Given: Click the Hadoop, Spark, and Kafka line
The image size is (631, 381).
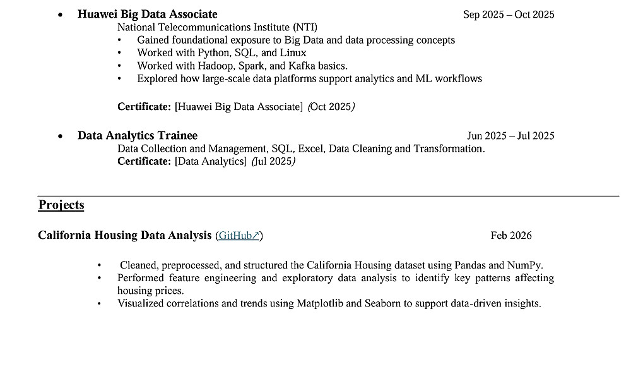Looking at the screenshot, I should [x=242, y=66].
